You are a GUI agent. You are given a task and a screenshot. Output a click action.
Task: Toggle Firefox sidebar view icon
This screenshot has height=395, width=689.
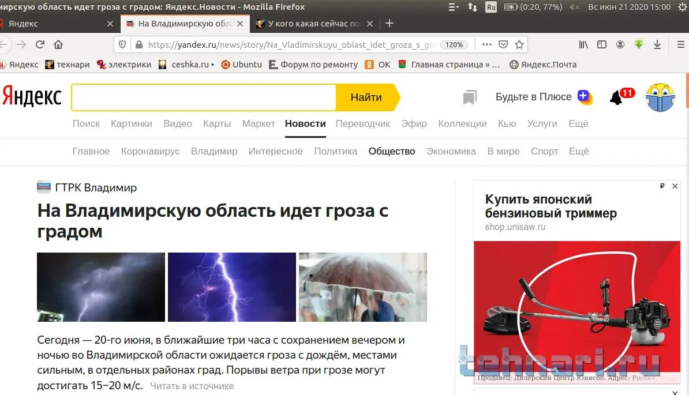(601, 44)
